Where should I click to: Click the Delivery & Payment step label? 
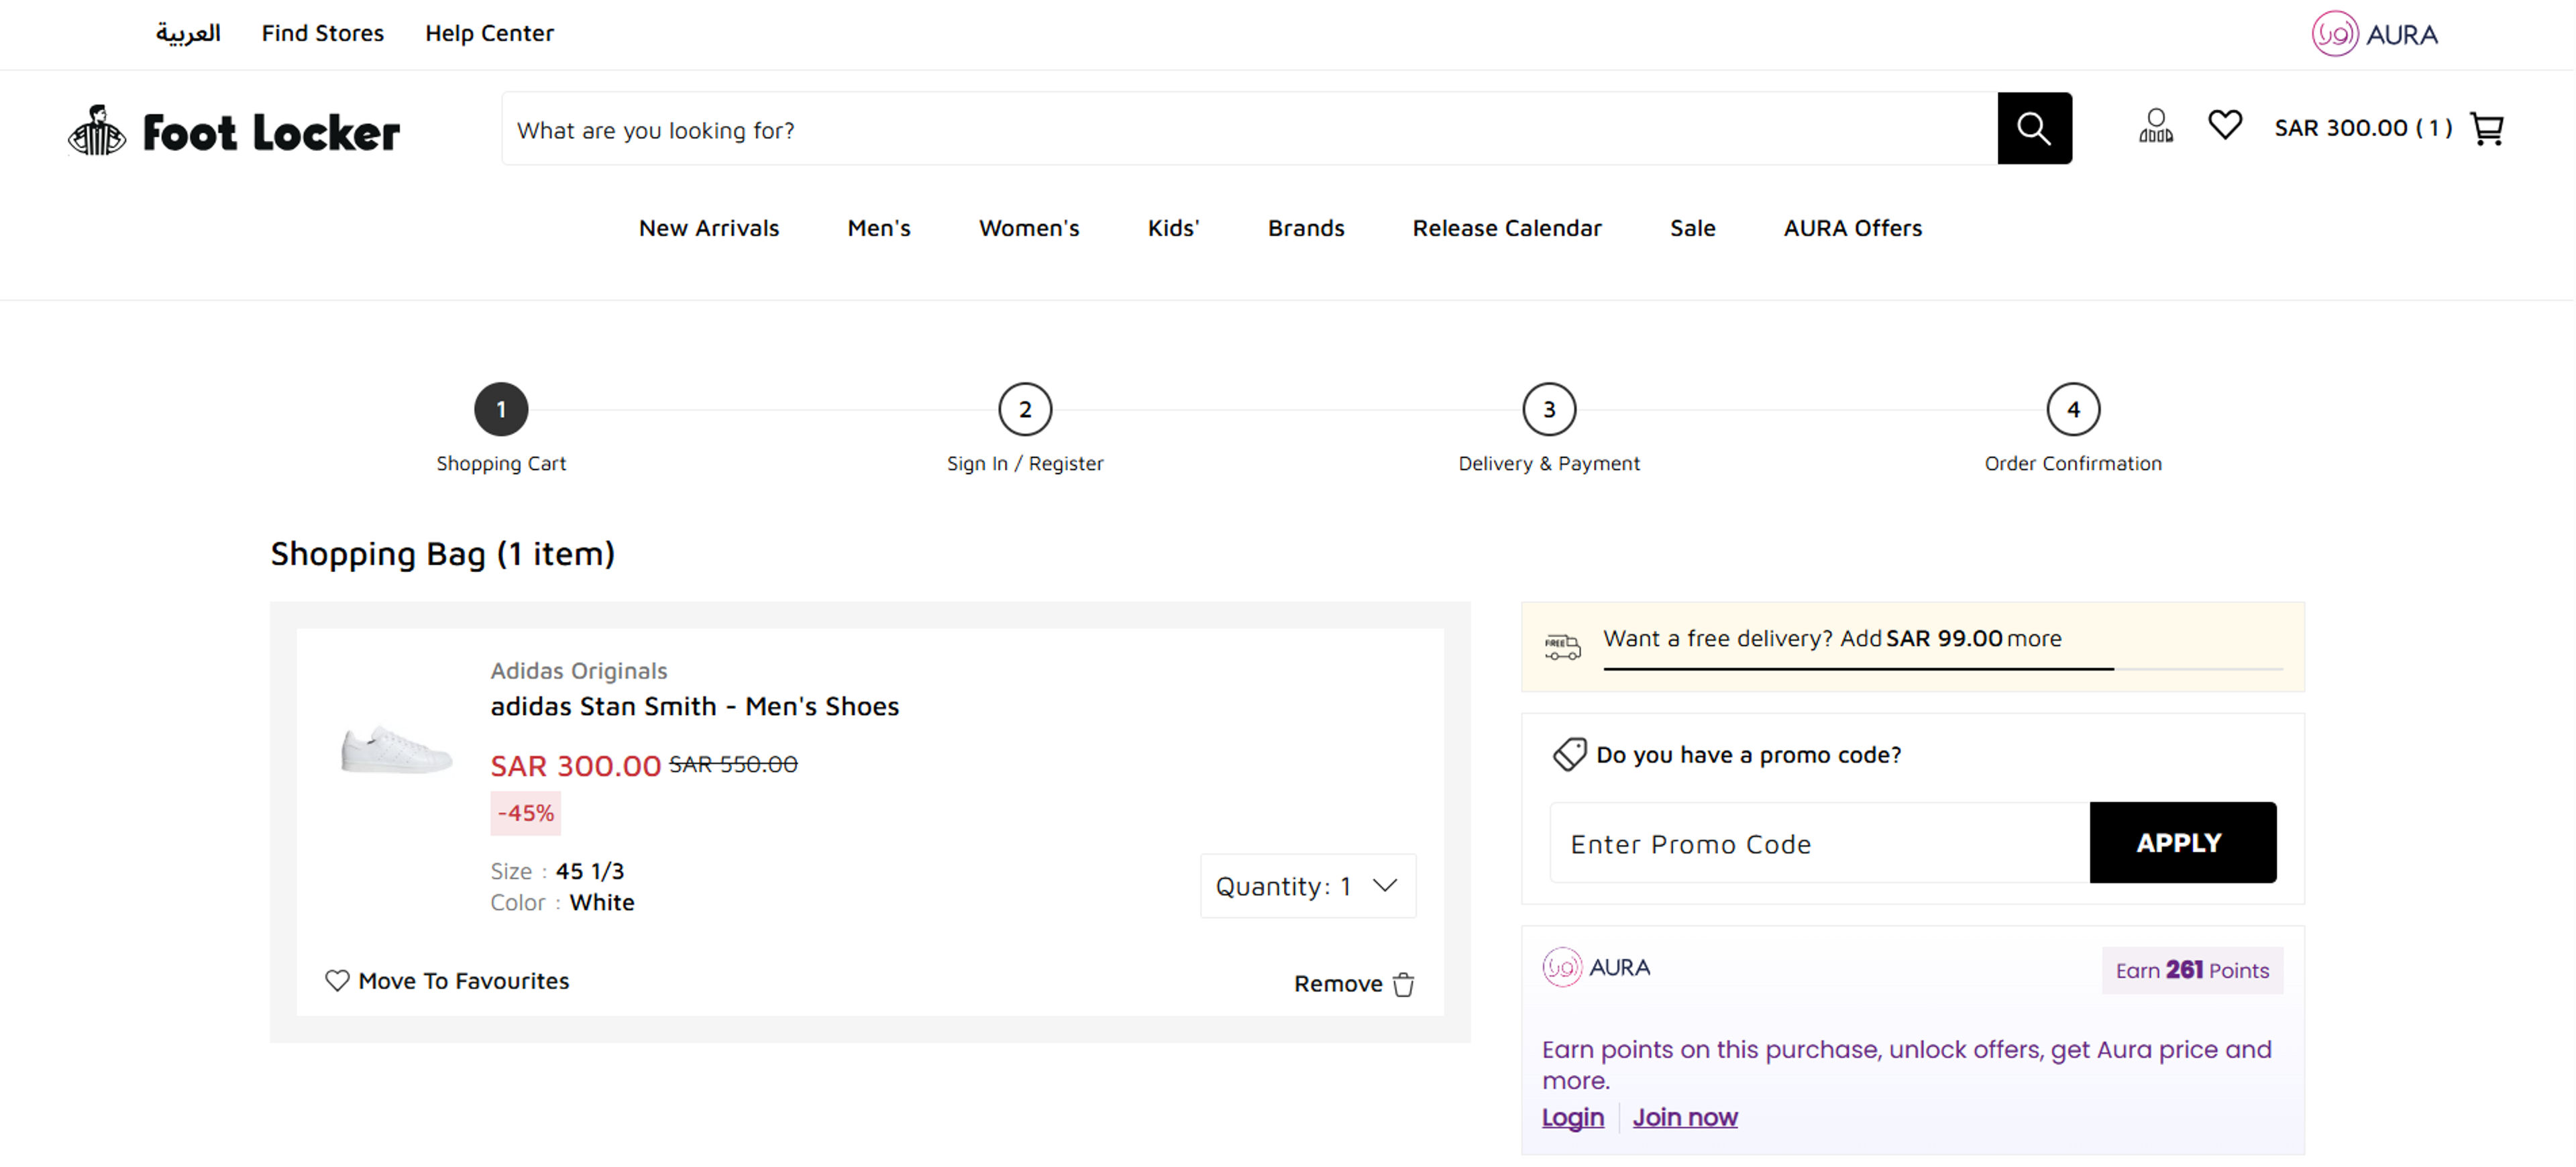pos(1549,463)
